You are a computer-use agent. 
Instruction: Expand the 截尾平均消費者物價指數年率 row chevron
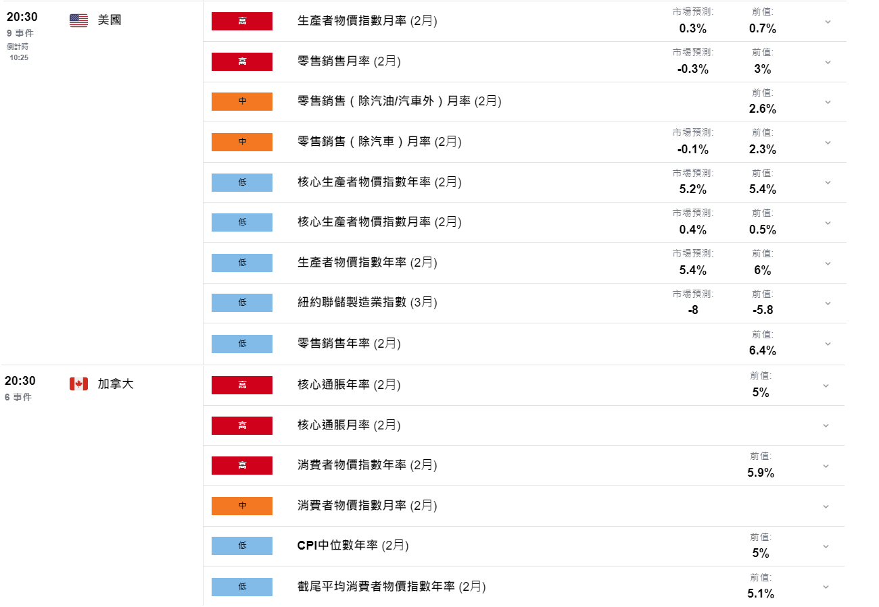tap(826, 587)
